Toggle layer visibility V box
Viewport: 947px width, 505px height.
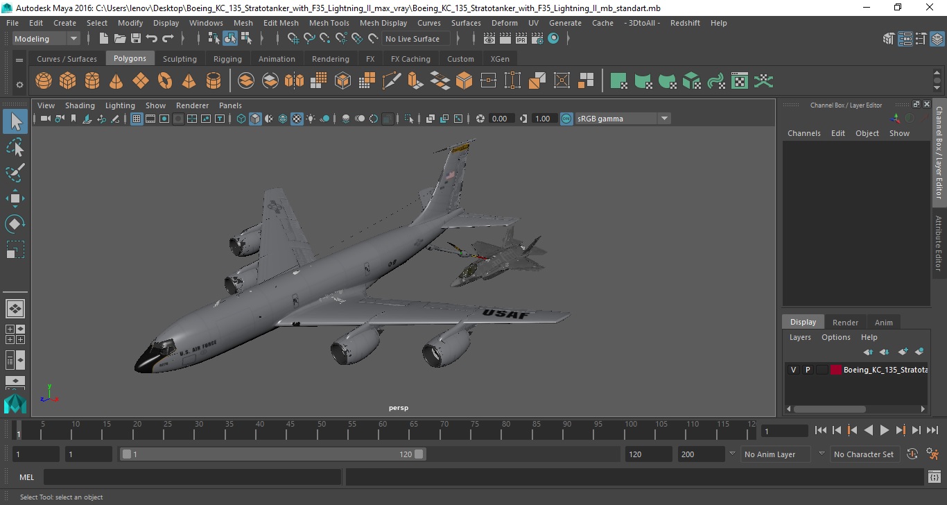[x=793, y=370]
